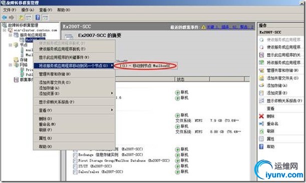Click green online icon for IT/IT row
This screenshot has height=183, width=306.
pyautogui.click(x=177, y=166)
